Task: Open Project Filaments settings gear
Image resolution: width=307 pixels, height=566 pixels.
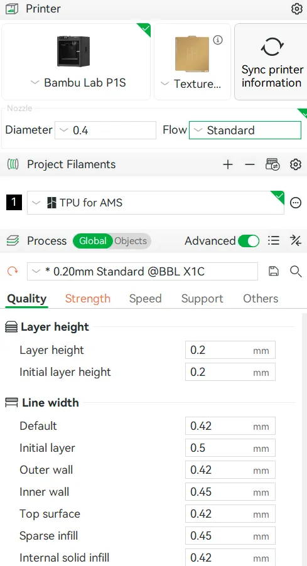Action: pyautogui.click(x=296, y=164)
